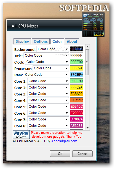The width and height of the screenshot is (115, 169).
Task: Click the Ram color code field 87CEFA
Action: (x=76, y=75)
